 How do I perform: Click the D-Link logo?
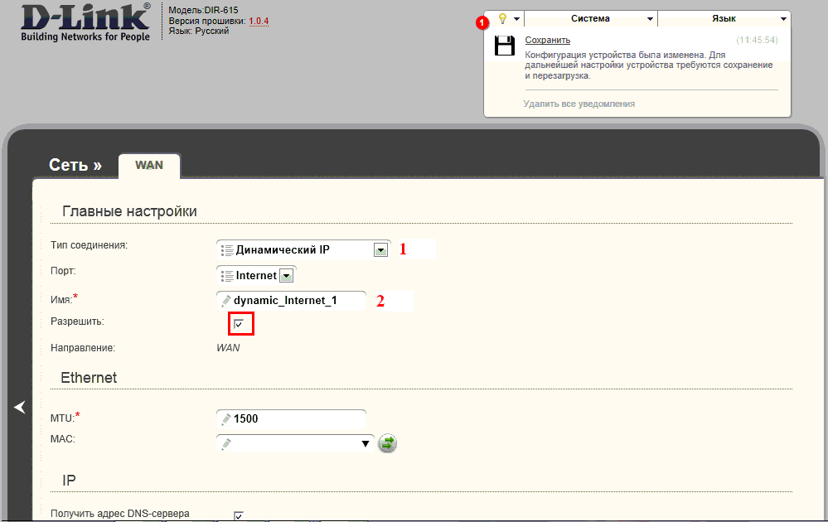[x=85, y=22]
